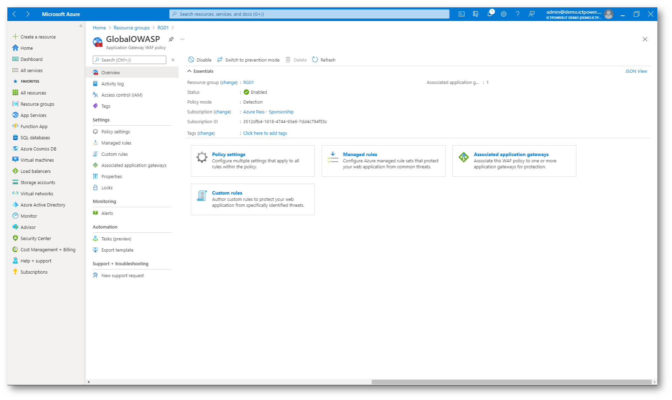Open the notifications bell
Screen dimensions: 672x400
(490, 14)
